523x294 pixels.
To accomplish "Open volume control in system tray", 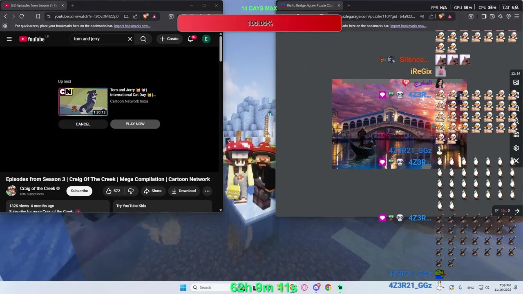I will coord(487,287).
